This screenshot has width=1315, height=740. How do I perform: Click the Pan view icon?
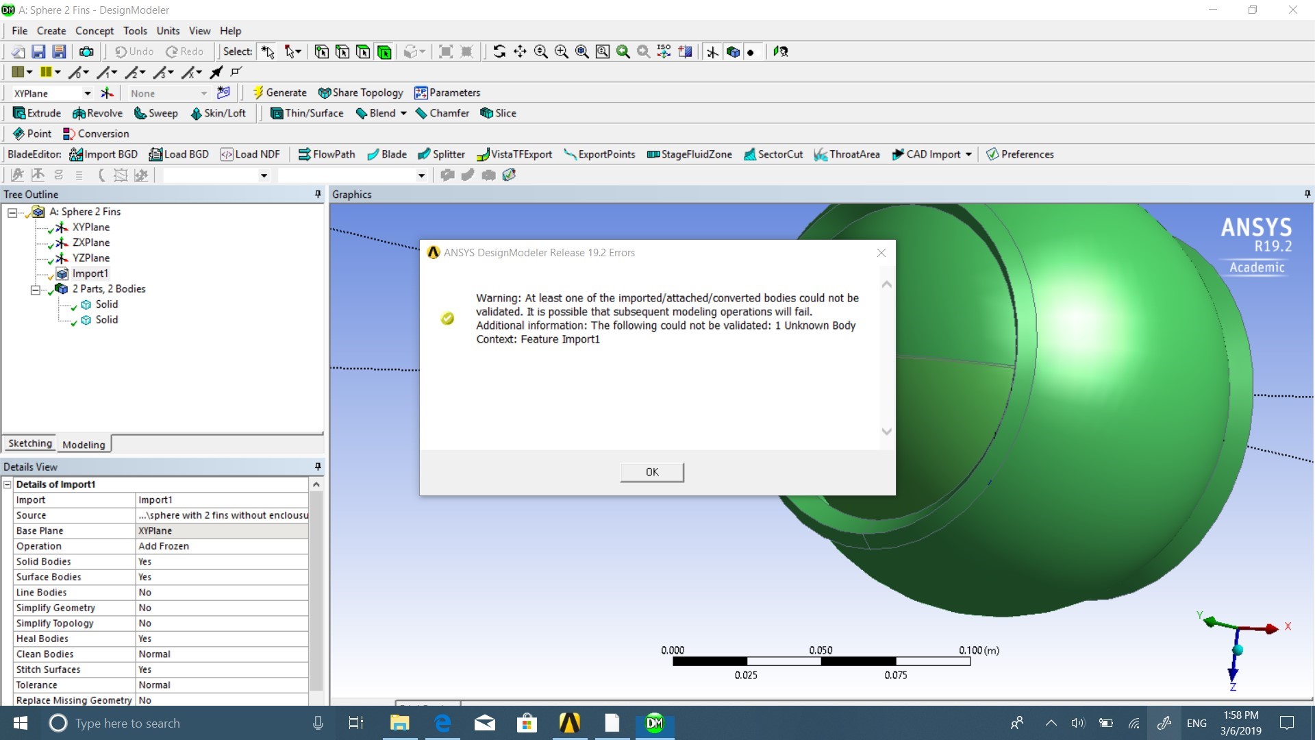click(x=520, y=51)
